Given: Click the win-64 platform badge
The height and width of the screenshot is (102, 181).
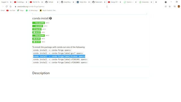Looking at the screenshot, I should 36,42.
